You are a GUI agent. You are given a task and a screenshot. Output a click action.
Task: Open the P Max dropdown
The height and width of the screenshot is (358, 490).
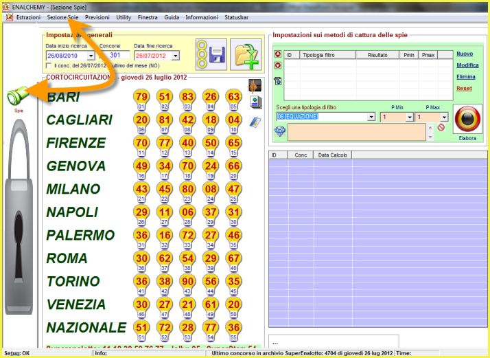444,117
